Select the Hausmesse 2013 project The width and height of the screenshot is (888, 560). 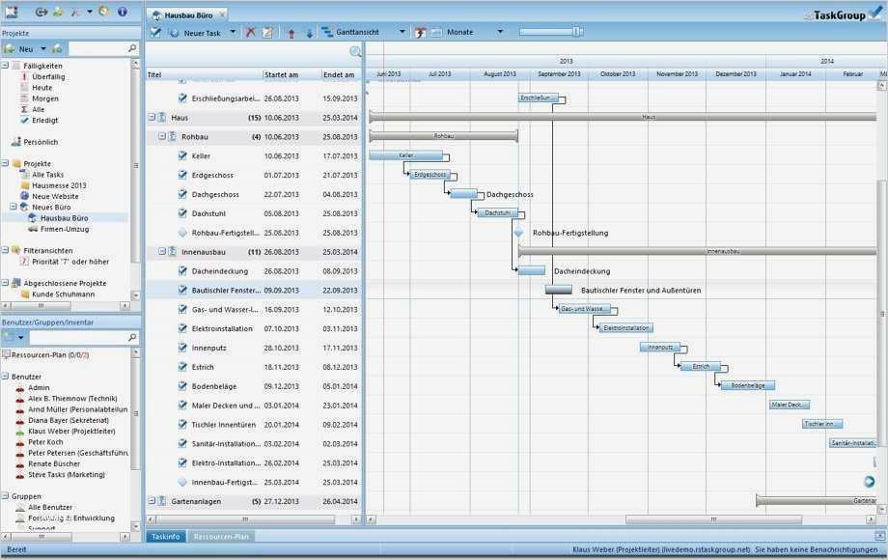[59, 185]
